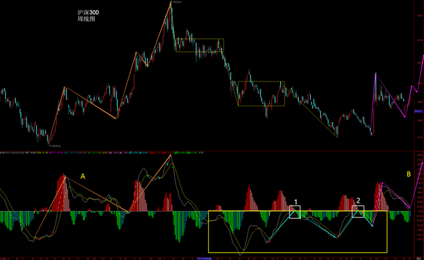Click the 周线图 label under the title

click(x=86, y=19)
